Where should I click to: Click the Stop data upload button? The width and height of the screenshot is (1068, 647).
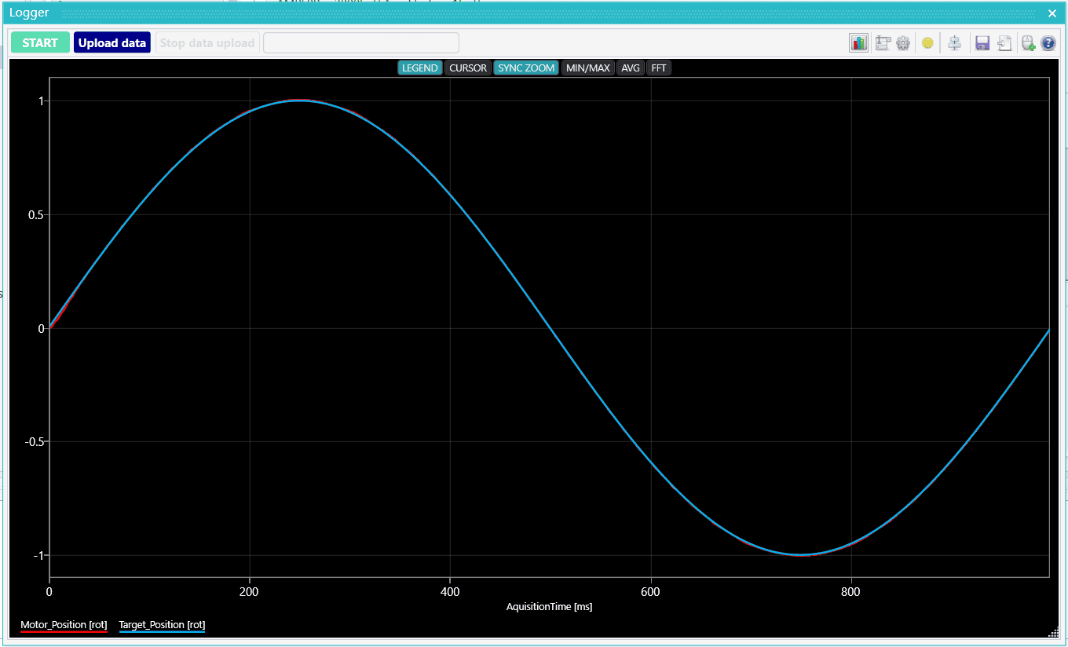(207, 42)
